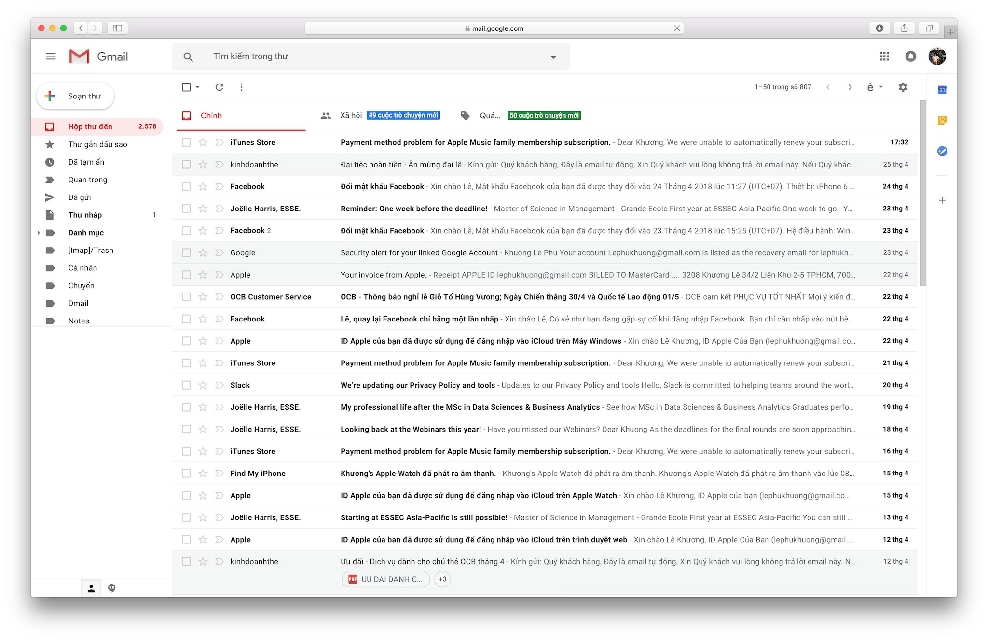Star the Slack privacy policy email
The width and height of the screenshot is (988, 641).
coord(203,385)
